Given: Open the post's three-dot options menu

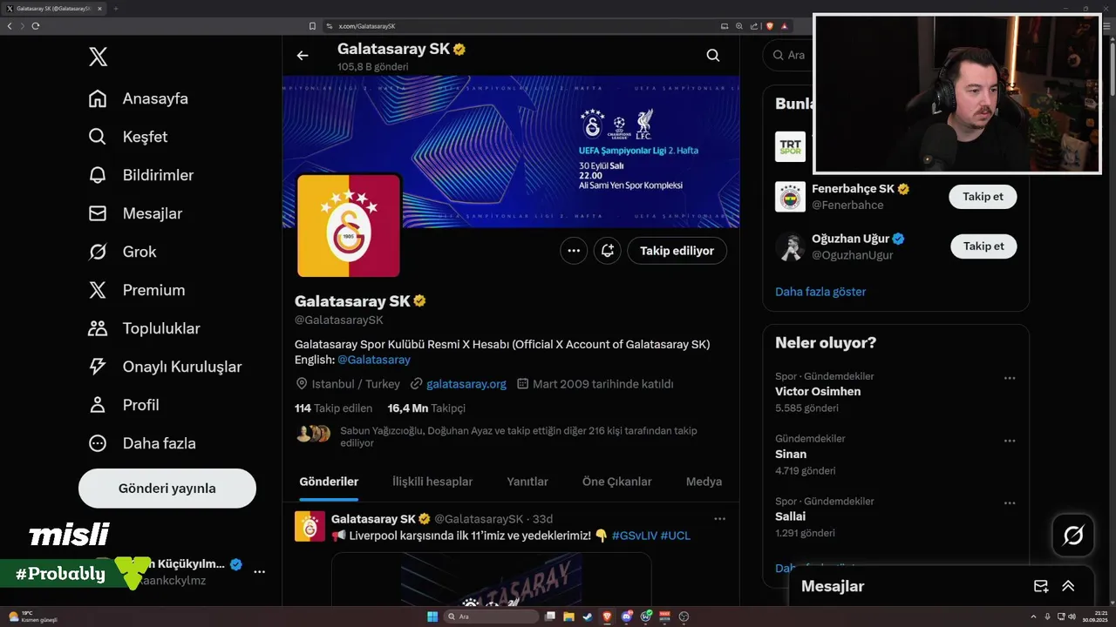Looking at the screenshot, I should (x=719, y=519).
